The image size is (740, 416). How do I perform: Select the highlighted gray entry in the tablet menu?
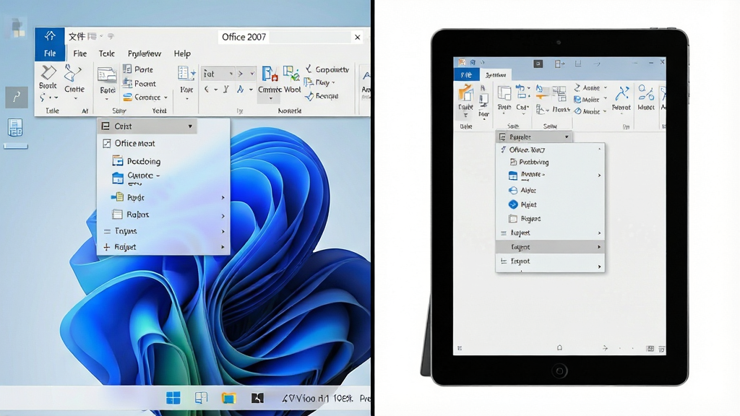click(550, 247)
